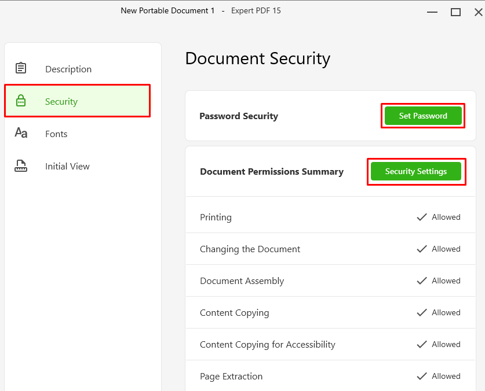
Task: Click the Set Password button
Action: coord(423,116)
